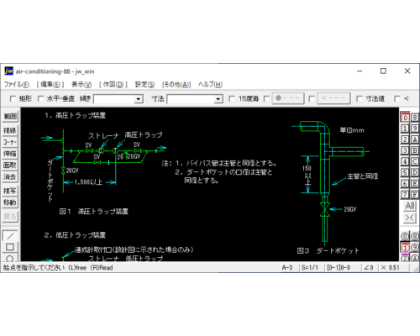420x336 pixels.
Task: Click the jw app icon in title bar
Action: tap(8, 71)
